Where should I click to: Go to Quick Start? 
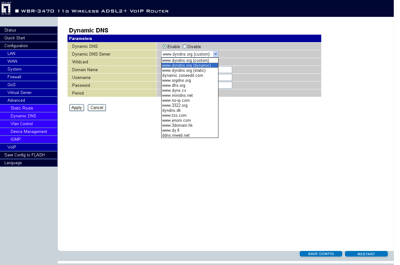click(x=29, y=38)
